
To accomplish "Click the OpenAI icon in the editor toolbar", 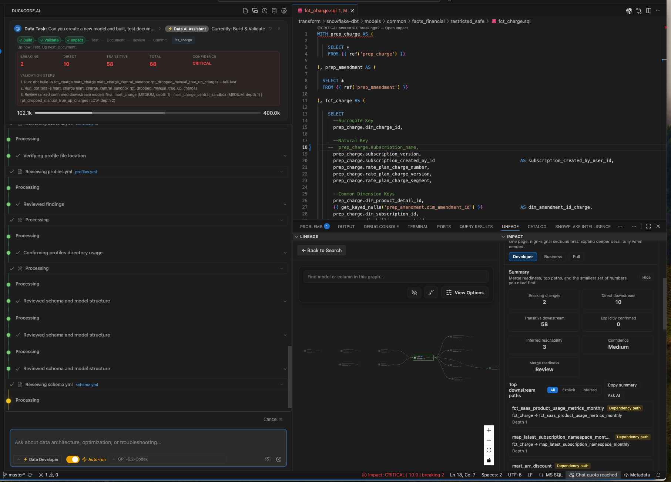I will coord(629,11).
